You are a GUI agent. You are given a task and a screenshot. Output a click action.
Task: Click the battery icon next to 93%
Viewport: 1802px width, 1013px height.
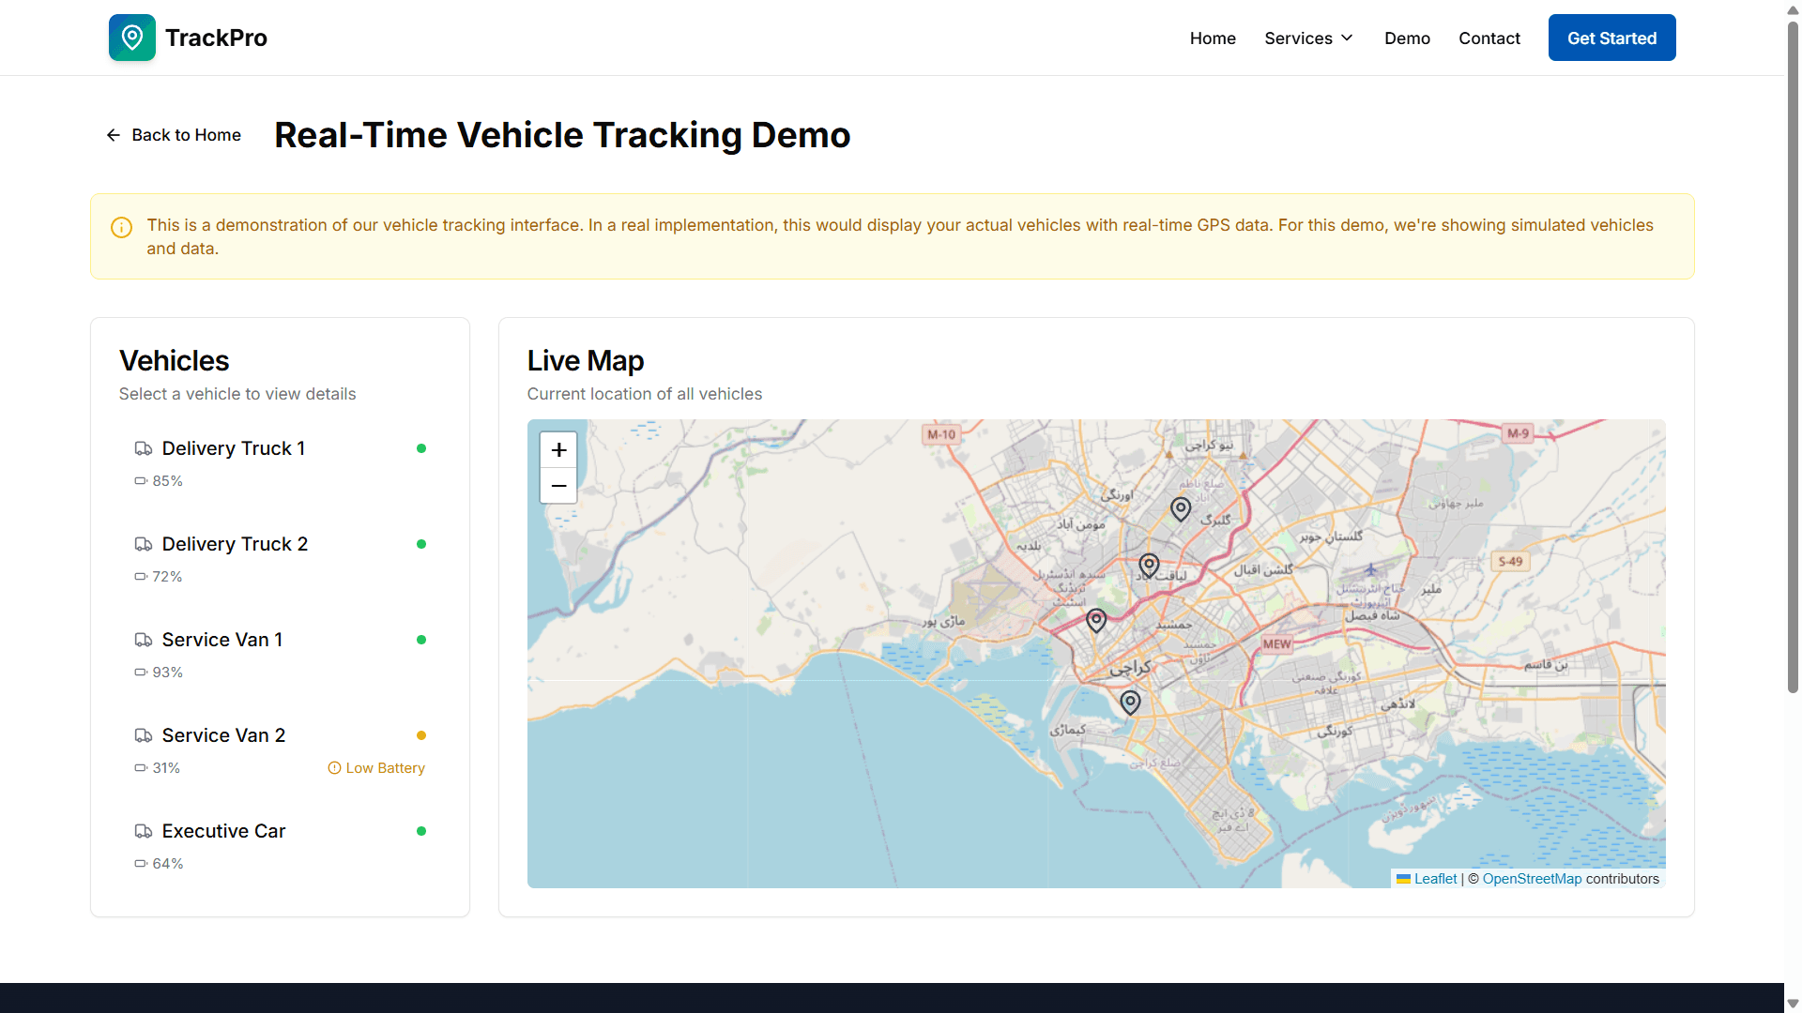click(x=141, y=672)
